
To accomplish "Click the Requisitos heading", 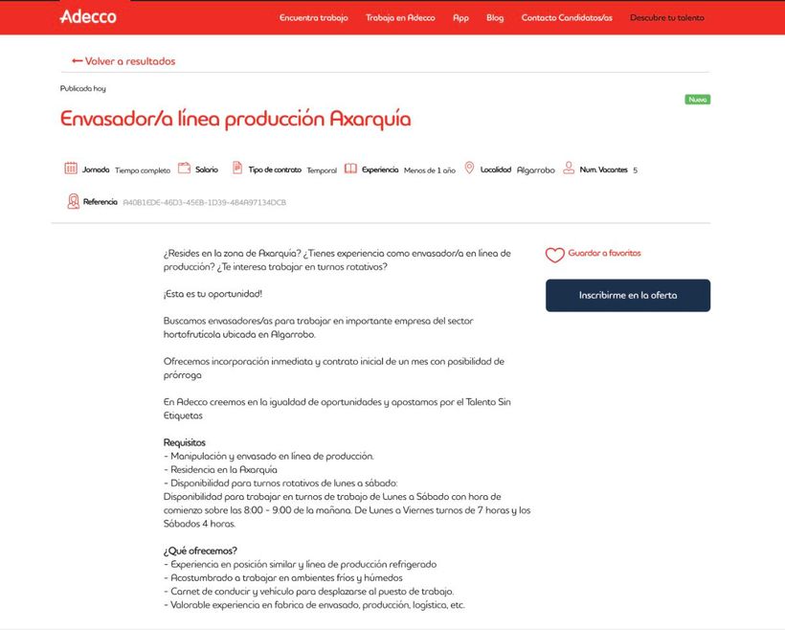I will 184,442.
